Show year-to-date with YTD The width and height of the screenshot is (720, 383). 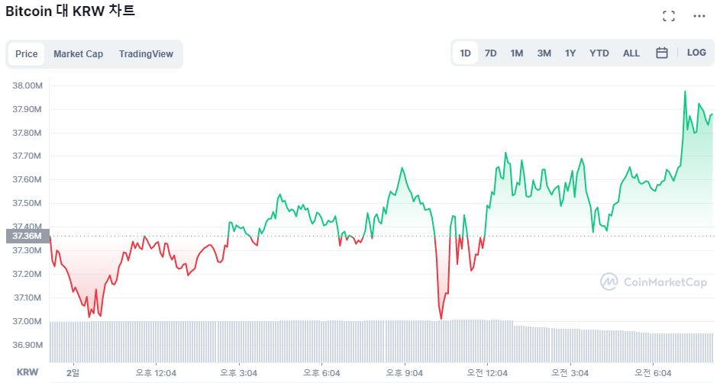599,53
